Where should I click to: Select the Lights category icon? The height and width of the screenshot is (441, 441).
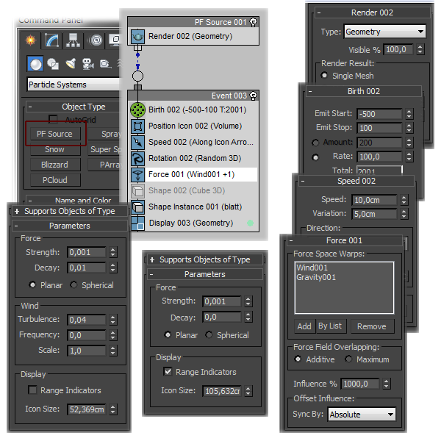pyautogui.click(x=71, y=64)
